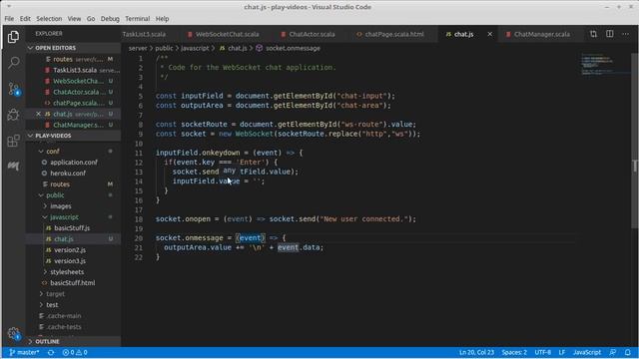The height and width of the screenshot is (359, 639).
Task: Close the chat.js editor tab
Action: (x=490, y=34)
